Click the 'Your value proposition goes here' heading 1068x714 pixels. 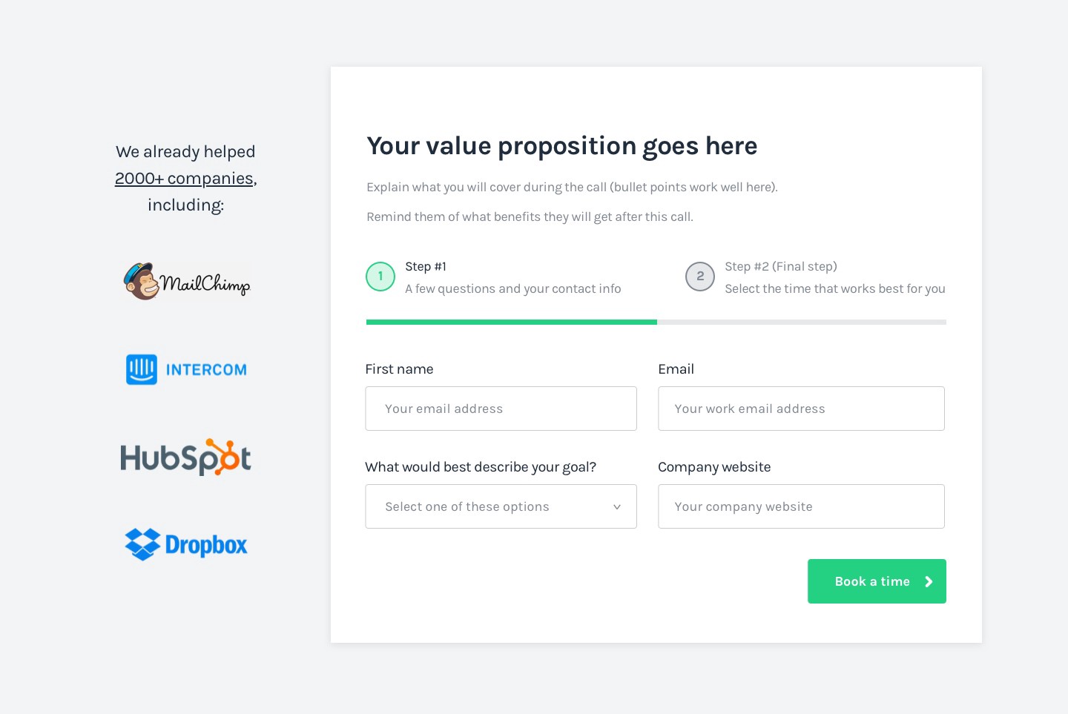click(561, 146)
